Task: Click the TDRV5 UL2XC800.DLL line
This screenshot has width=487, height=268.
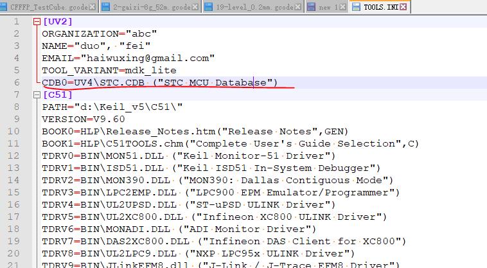Action: pyautogui.click(x=215, y=217)
